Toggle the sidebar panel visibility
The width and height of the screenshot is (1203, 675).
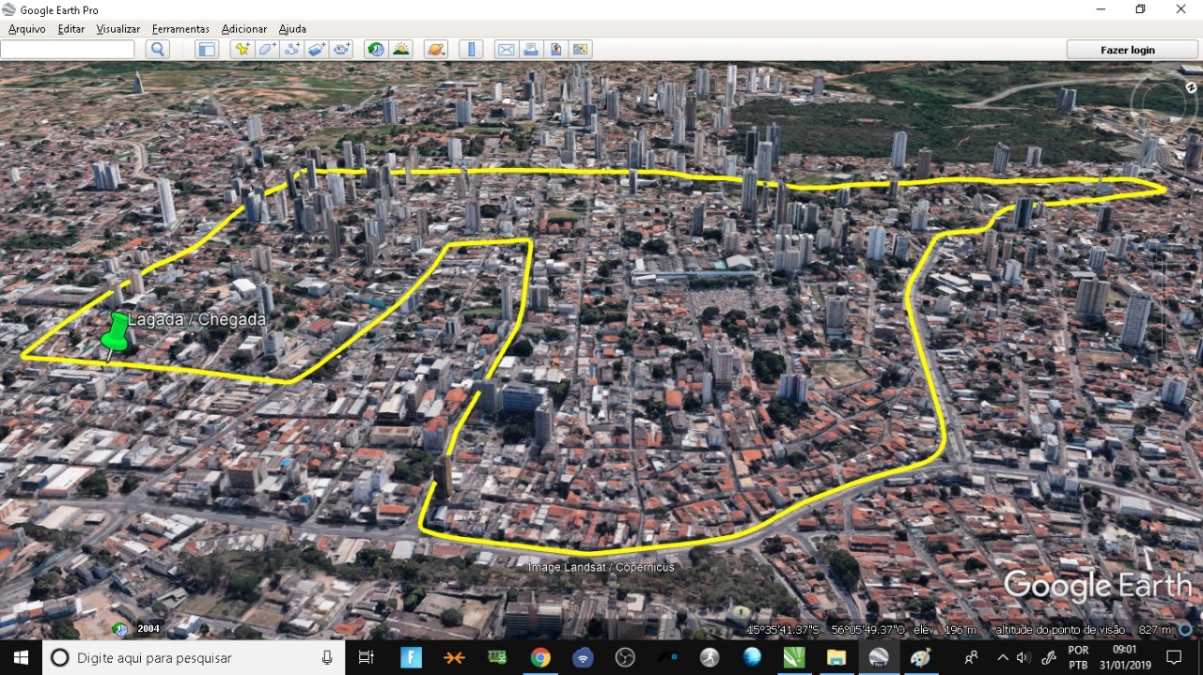pos(207,50)
